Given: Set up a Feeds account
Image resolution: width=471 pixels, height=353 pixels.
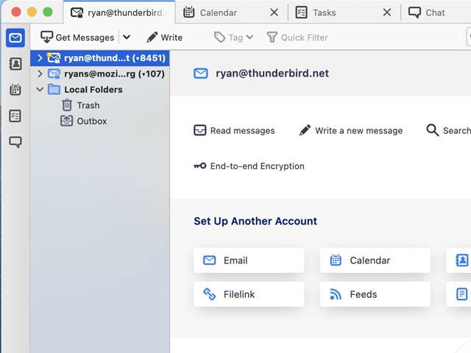Looking at the screenshot, I should [x=375, y=294].
